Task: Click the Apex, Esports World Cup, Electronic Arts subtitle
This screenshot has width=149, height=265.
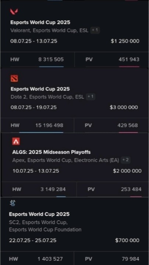Action: coord(65,160)
